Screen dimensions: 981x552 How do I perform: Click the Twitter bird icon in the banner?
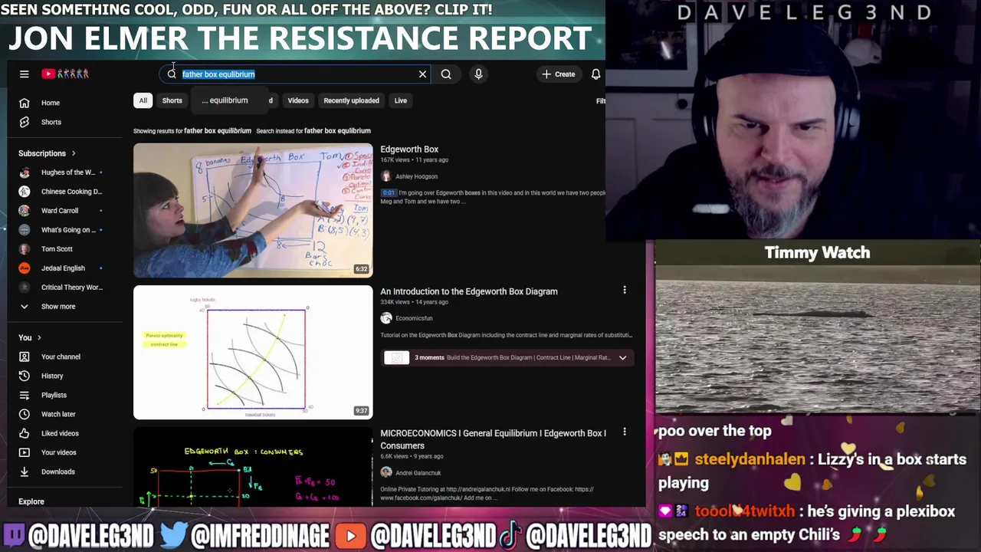coord(175,535)
